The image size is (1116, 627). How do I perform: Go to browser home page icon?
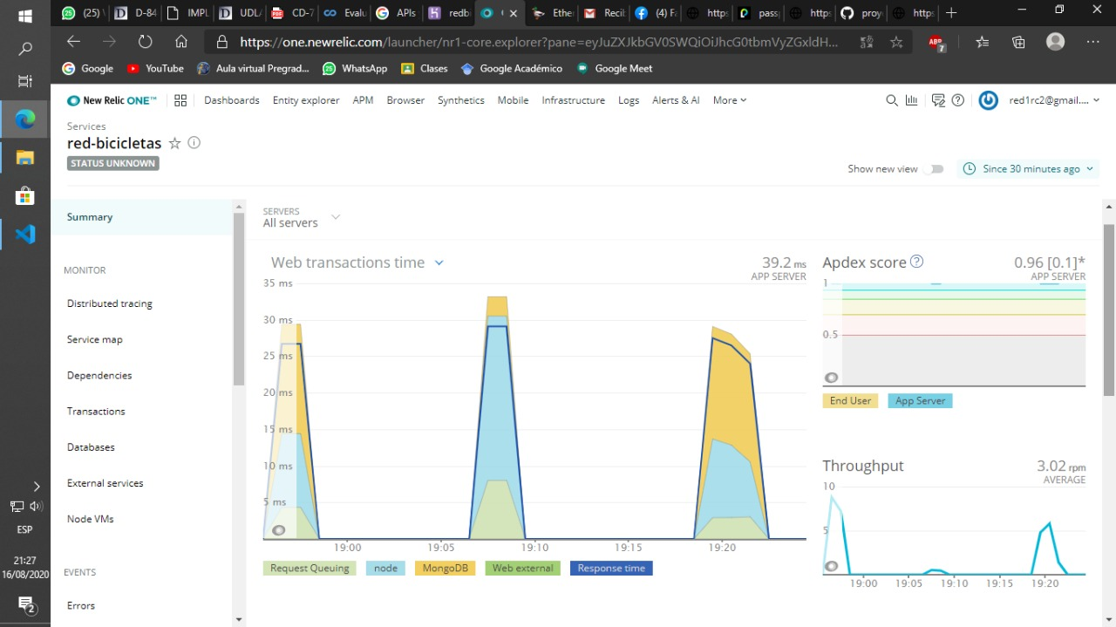tap(181, 41)
